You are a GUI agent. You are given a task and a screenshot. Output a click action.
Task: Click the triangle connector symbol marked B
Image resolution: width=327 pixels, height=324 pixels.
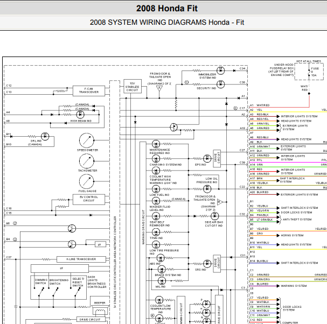pyautogui.click(x=220, y=202)
